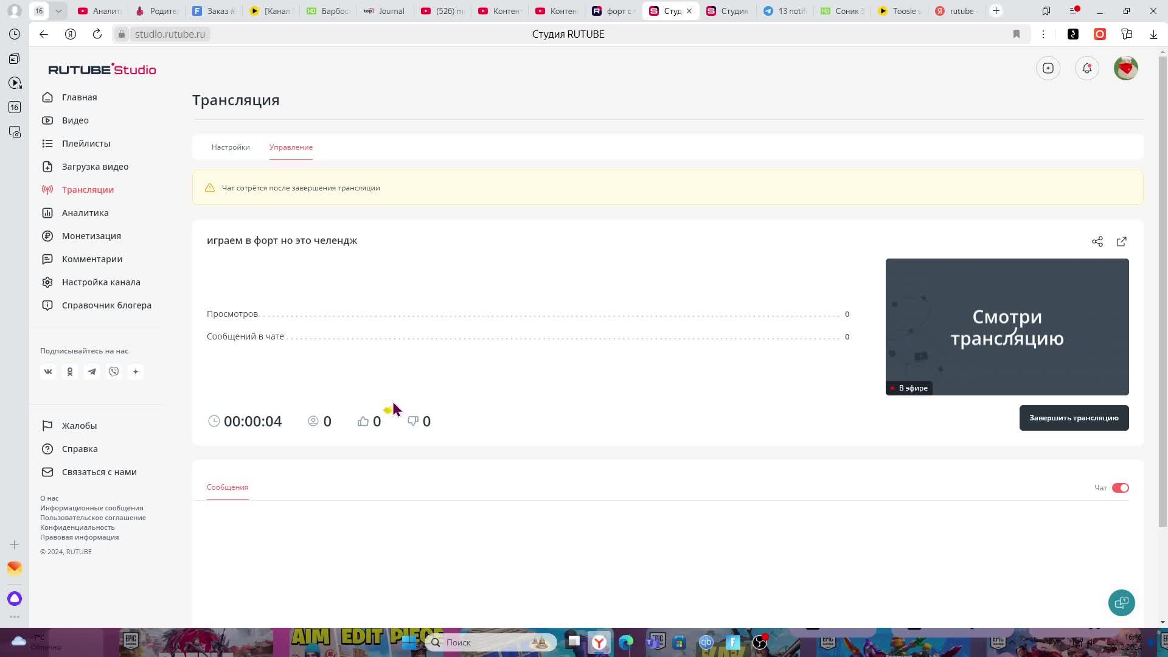Image resolution: width=1168 pixels, height=657 pixels.
Task: Open the Viber social icon
Action: pyautogui.click(x=114, y=372)
